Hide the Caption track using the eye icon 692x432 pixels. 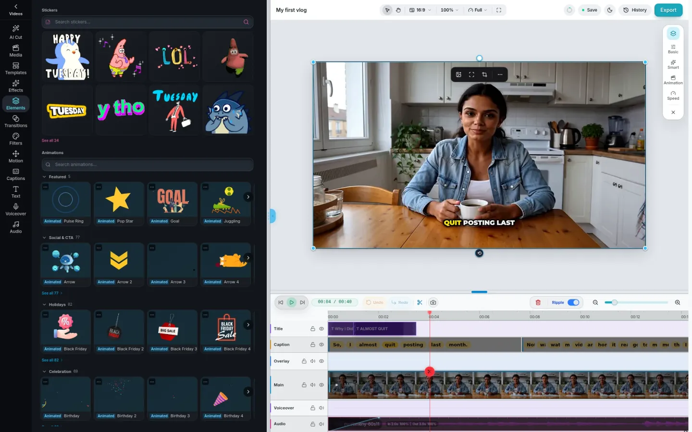(x=321, y=345)
